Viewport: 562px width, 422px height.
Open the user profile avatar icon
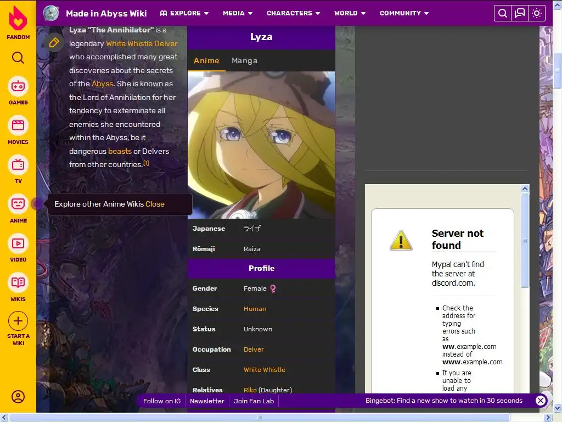pyautogui.click(x=18, y=397)
